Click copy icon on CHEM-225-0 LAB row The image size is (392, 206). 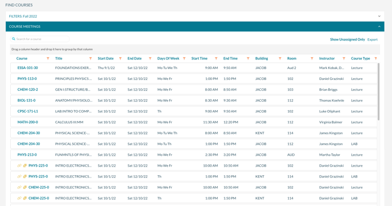(x=24, y=198)
